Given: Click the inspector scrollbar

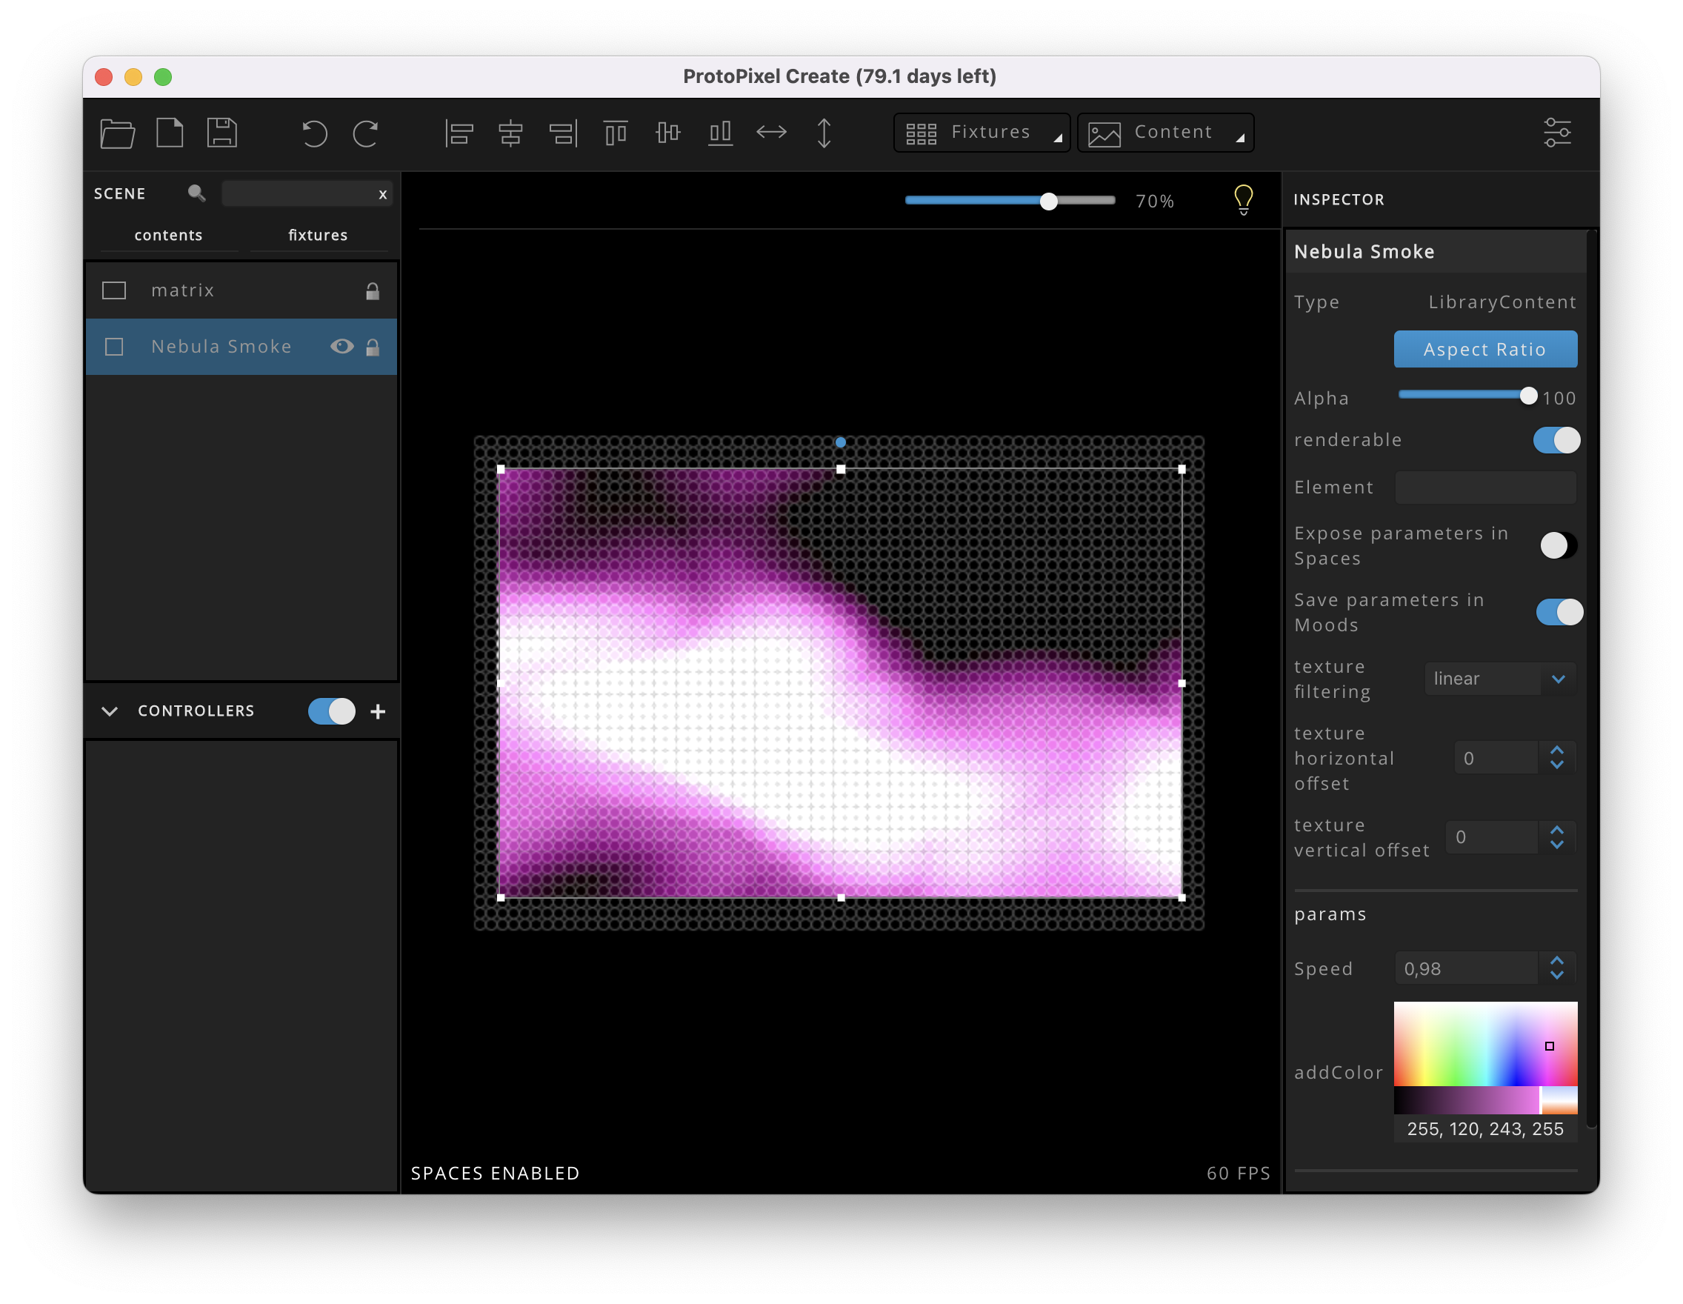Looking at the screenshot, I should (x=1592, y=678).
